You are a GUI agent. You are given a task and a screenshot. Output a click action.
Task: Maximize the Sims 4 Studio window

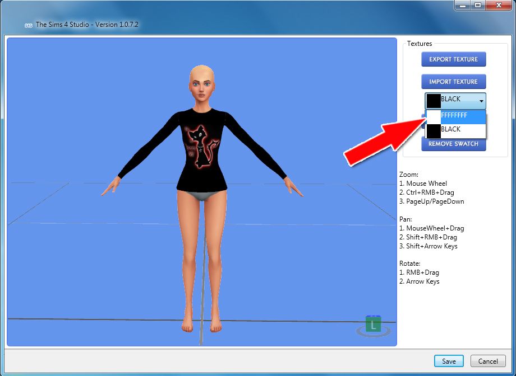pos(478,5)
